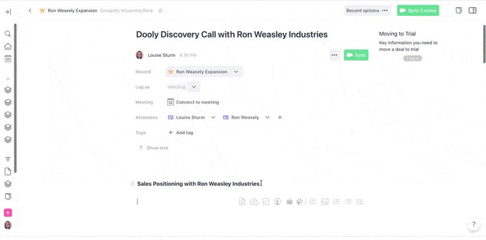The image size is (486, 240).
Task: Edit the Dooly Discovery Call note title
Action: [232, 34]
